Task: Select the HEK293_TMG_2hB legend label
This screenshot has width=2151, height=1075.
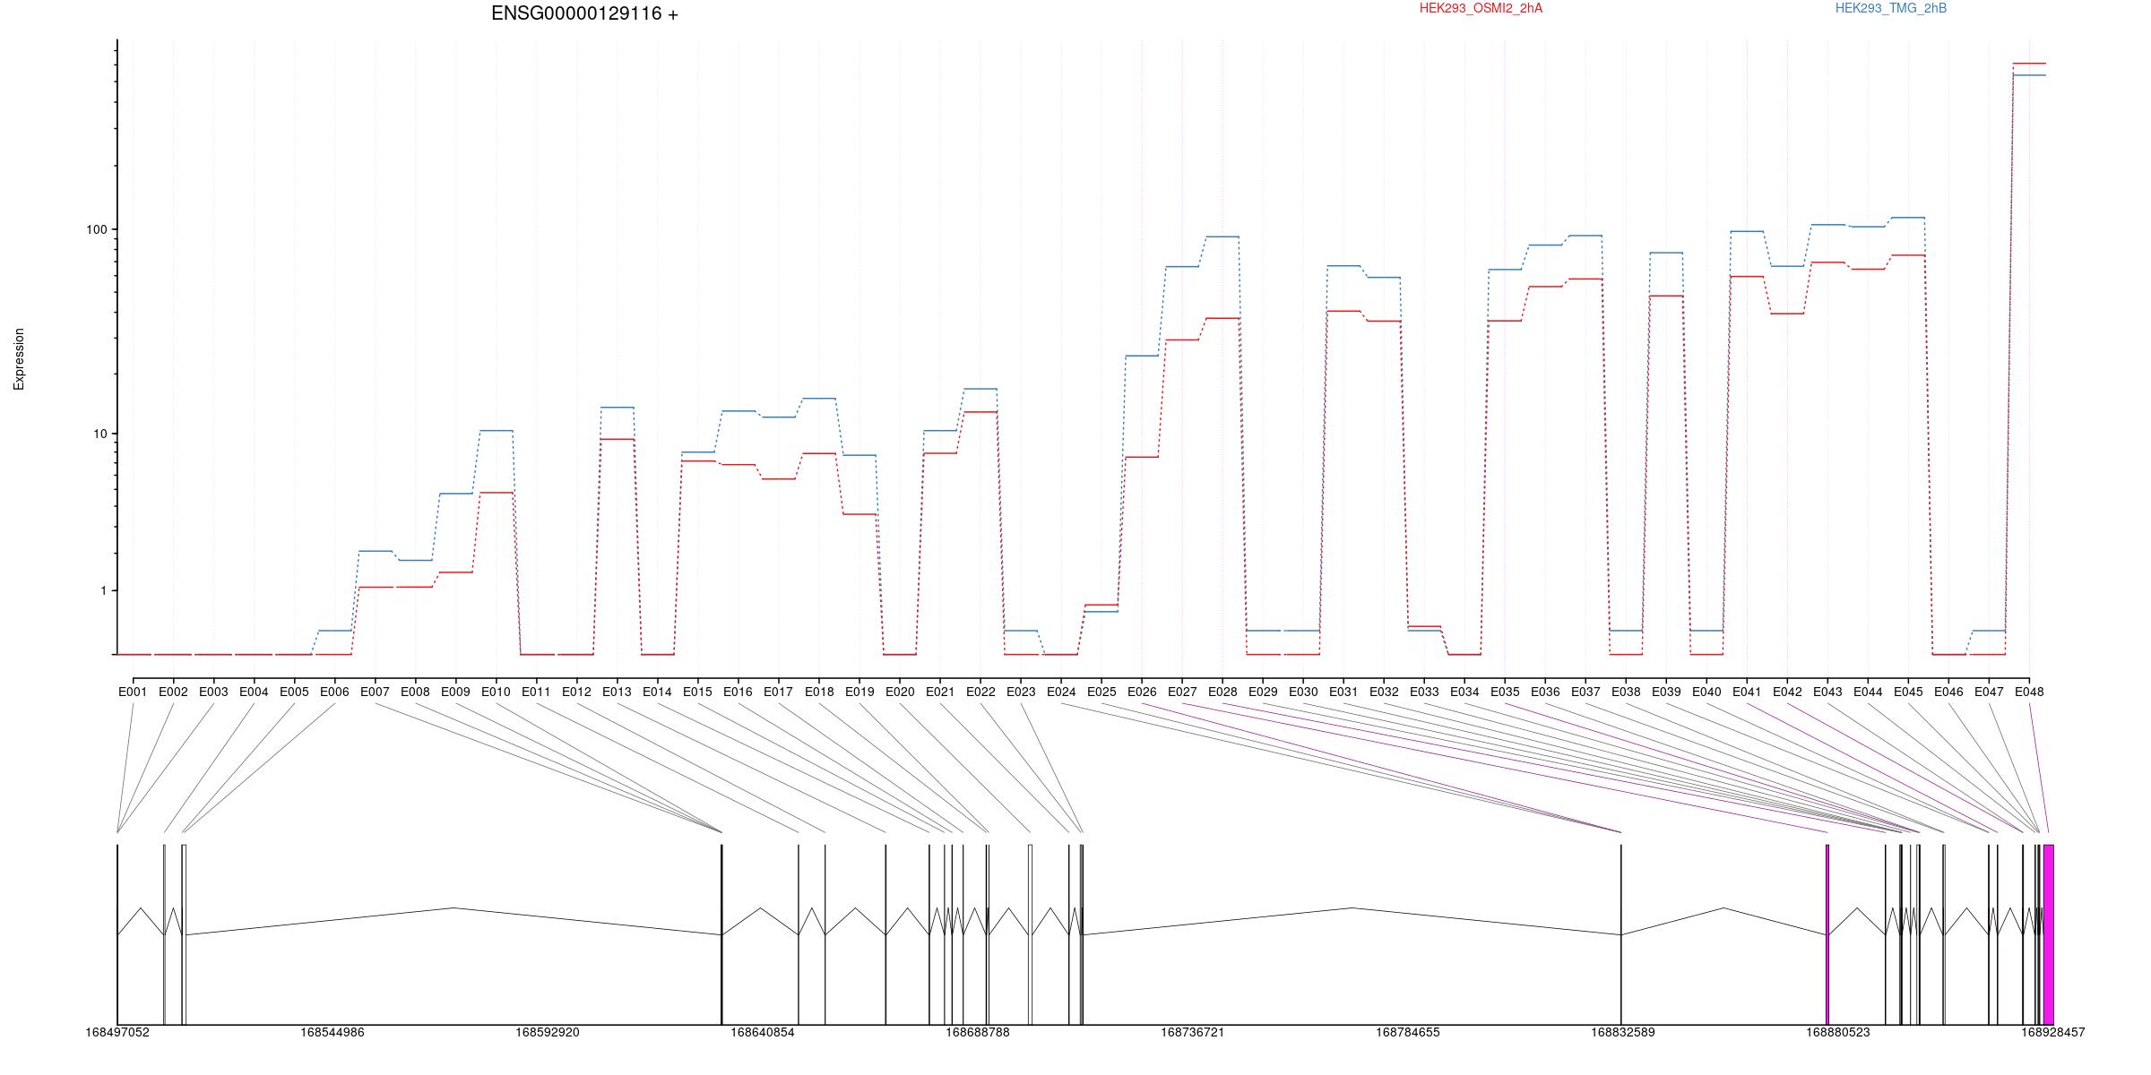Action: tap(1891, 8)
